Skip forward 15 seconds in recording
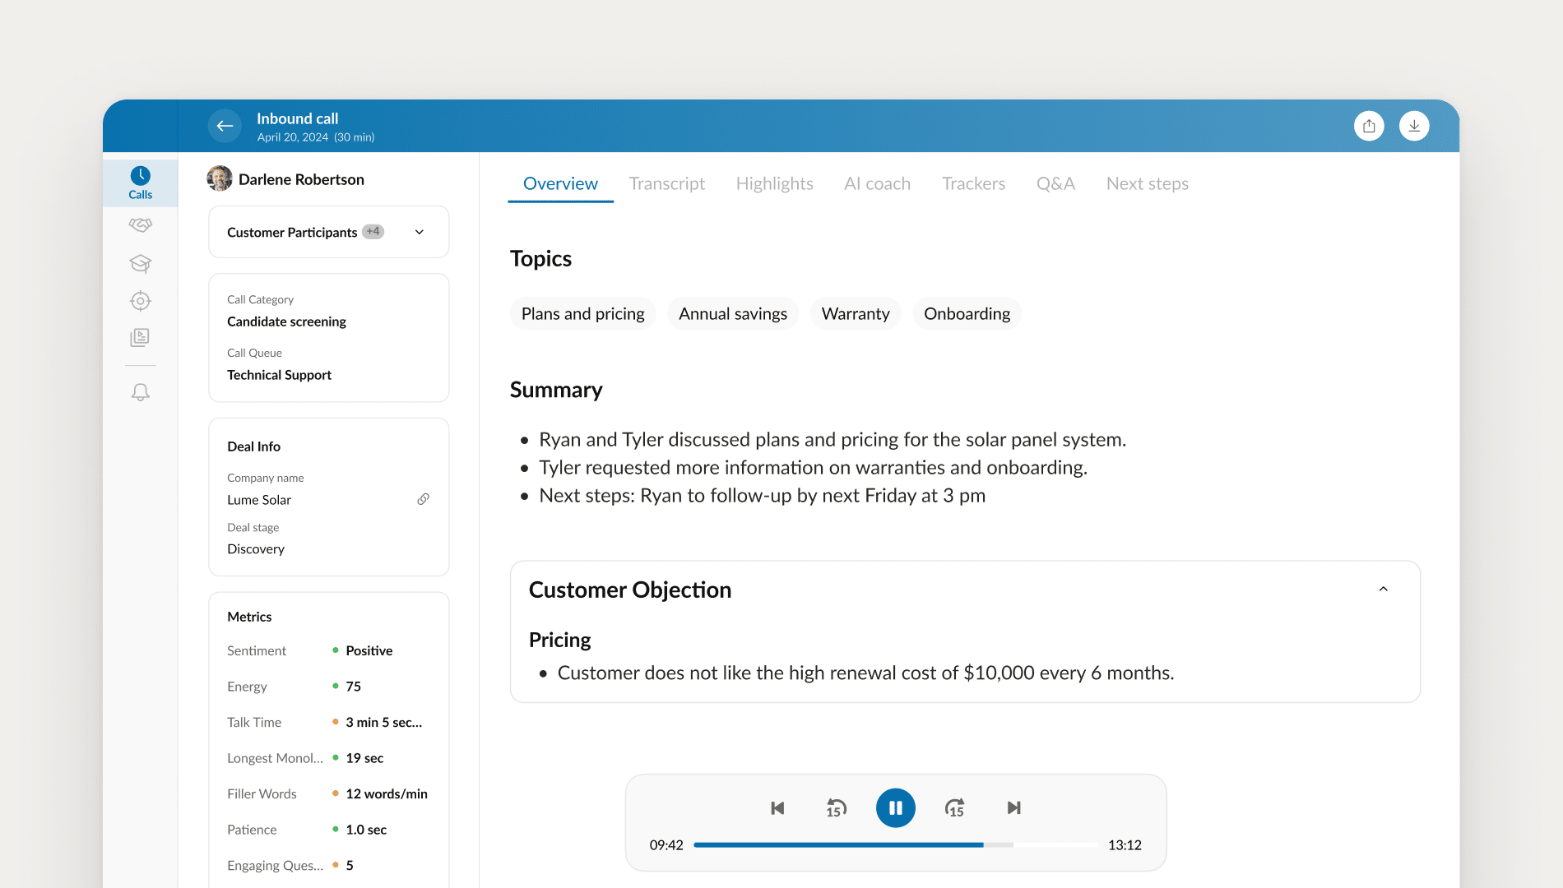Image resolution: width=1563 pixels, height=888 pixels. point(954,807)
